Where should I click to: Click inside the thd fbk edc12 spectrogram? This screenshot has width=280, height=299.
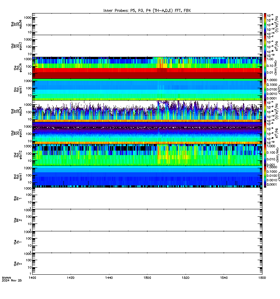tap(147, 155)
